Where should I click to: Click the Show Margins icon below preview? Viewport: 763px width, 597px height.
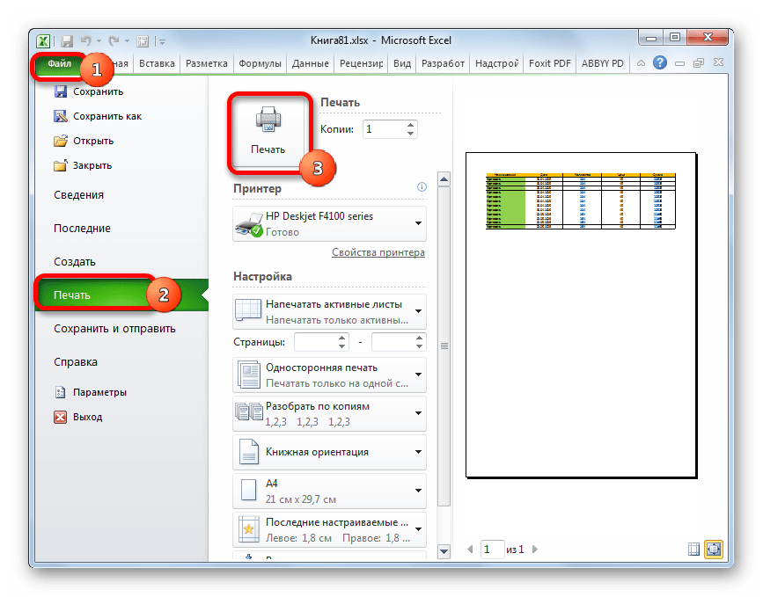coord(693,549)
